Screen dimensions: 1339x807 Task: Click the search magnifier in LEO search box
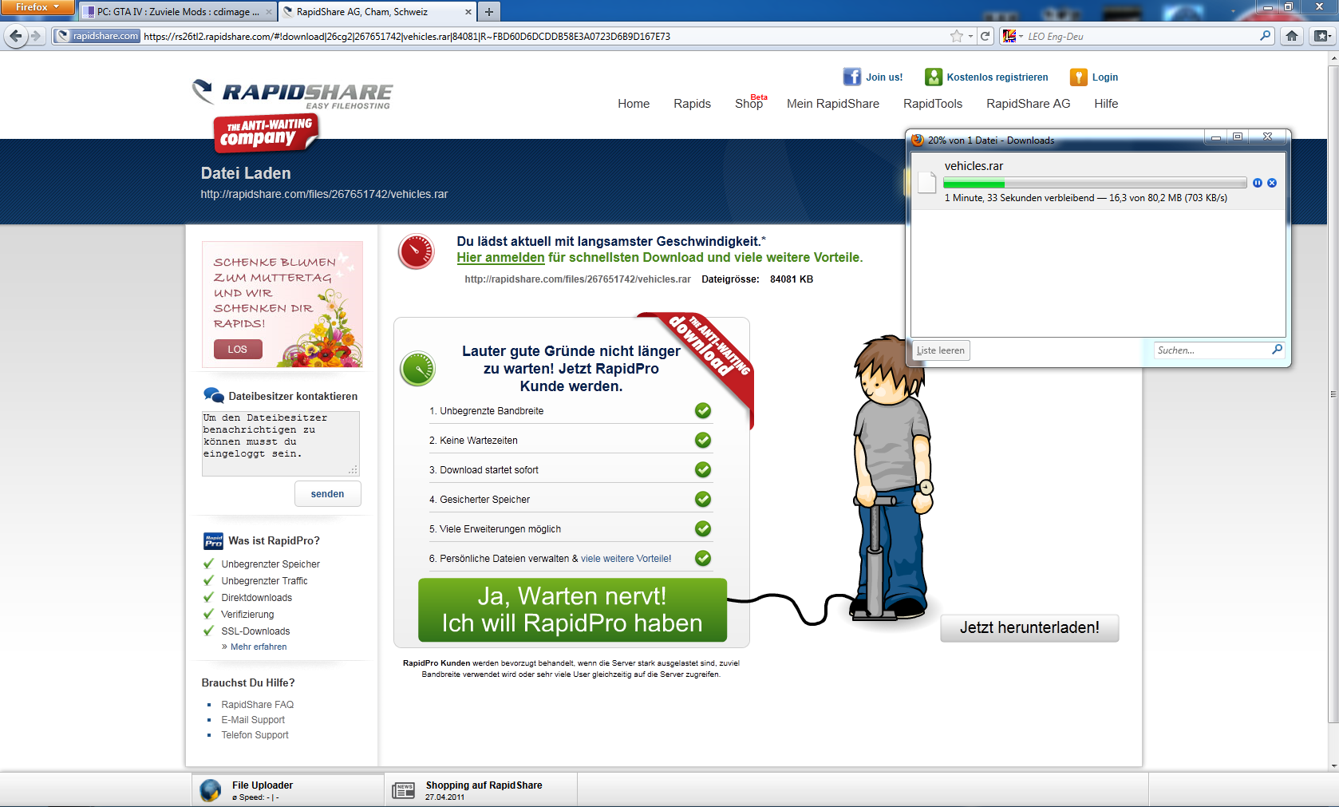click(x=1265, y=36)
